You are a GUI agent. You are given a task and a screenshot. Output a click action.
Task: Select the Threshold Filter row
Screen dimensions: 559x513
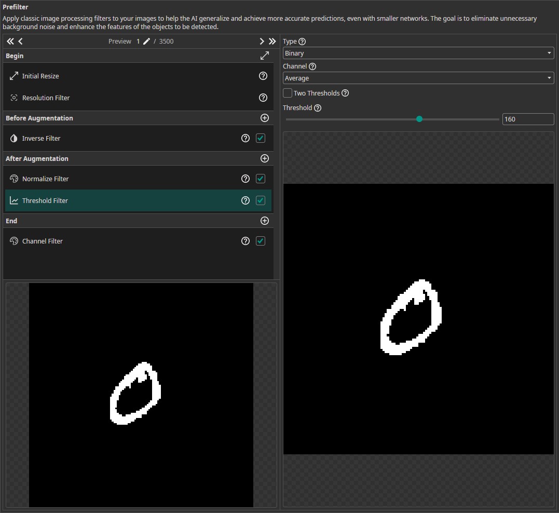[x=45, y=200]
